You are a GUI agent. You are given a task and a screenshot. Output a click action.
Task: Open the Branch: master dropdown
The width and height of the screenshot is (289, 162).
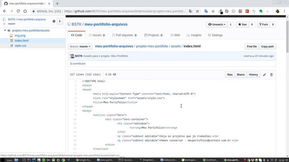coord(80,46)
